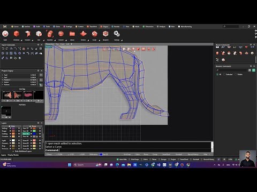Image resolution: width=257 pixels, height=192 pixels.
Task: Toggle visibility of blue-swatch layer
Action: (x=40, y=134)
